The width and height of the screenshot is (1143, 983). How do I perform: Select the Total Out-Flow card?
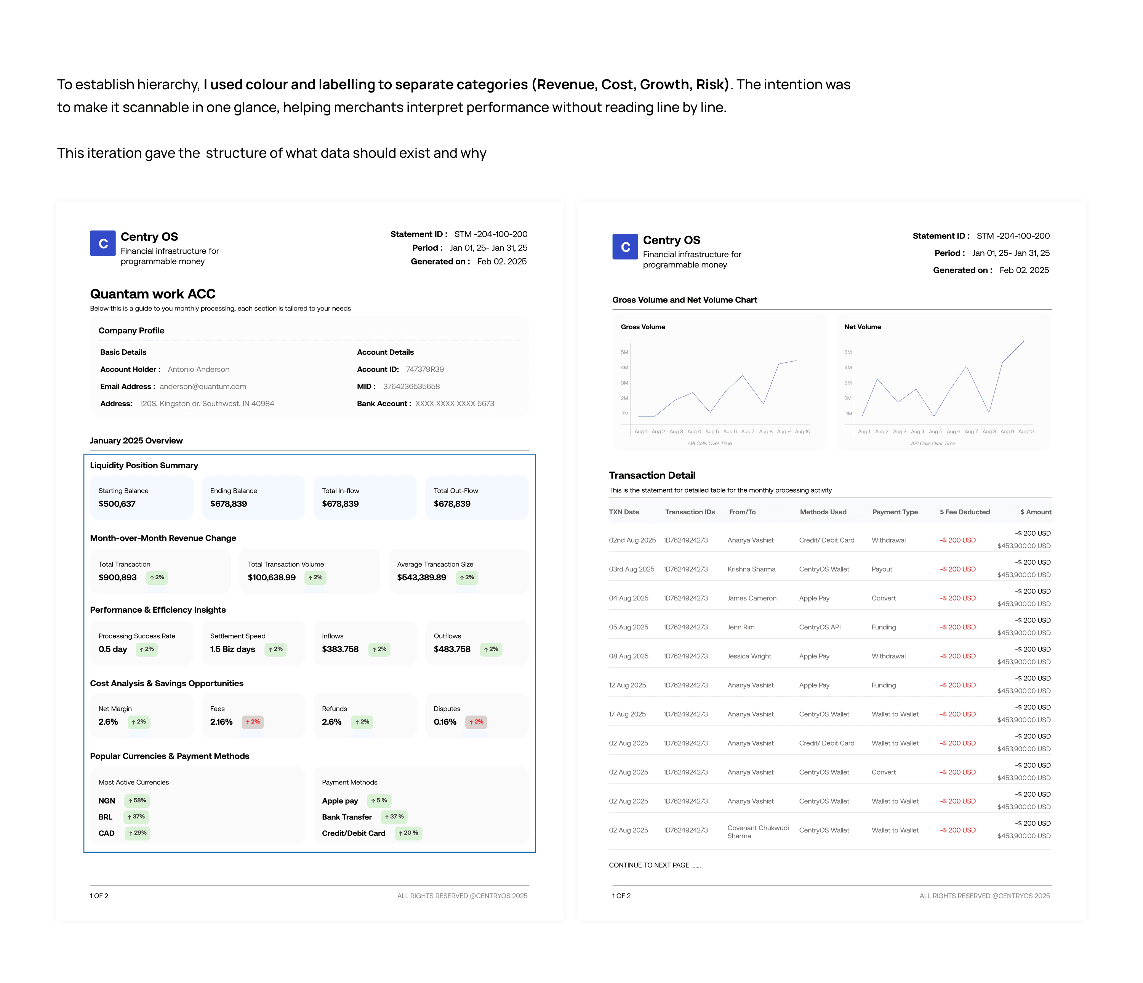[x=476, y=497]
